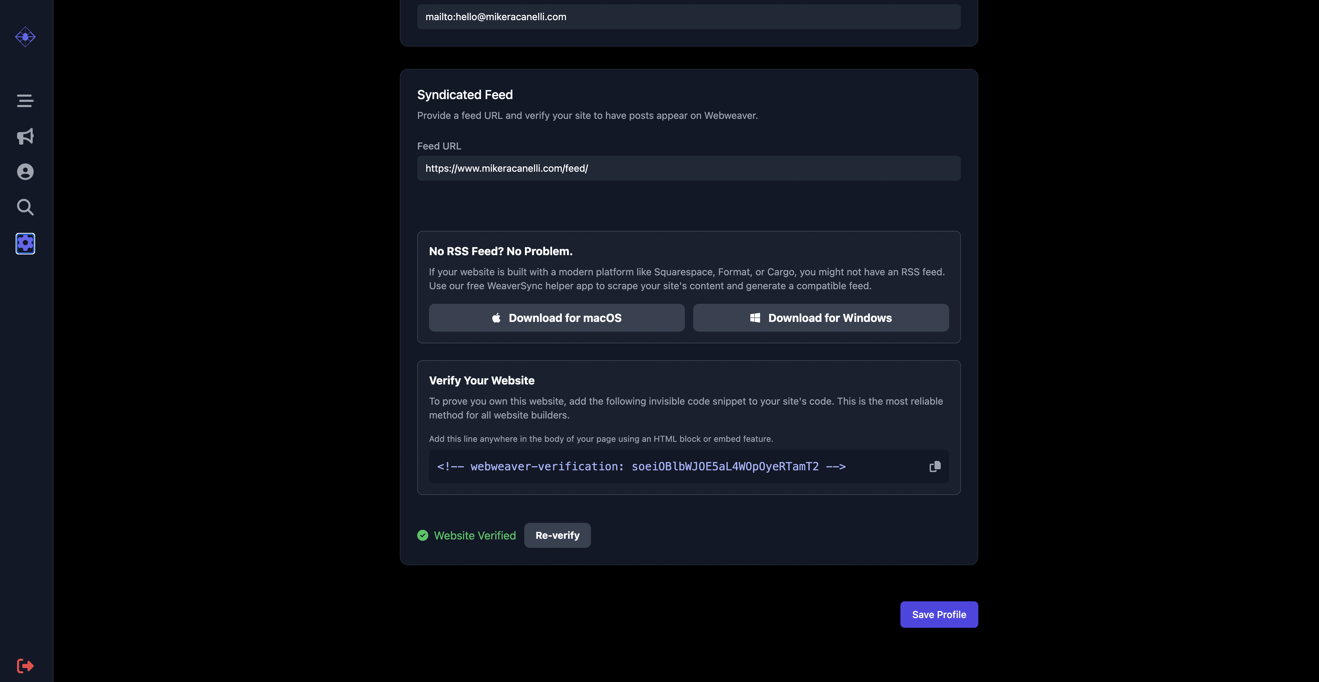Save changes with Save Profile button

pos(939,615)
